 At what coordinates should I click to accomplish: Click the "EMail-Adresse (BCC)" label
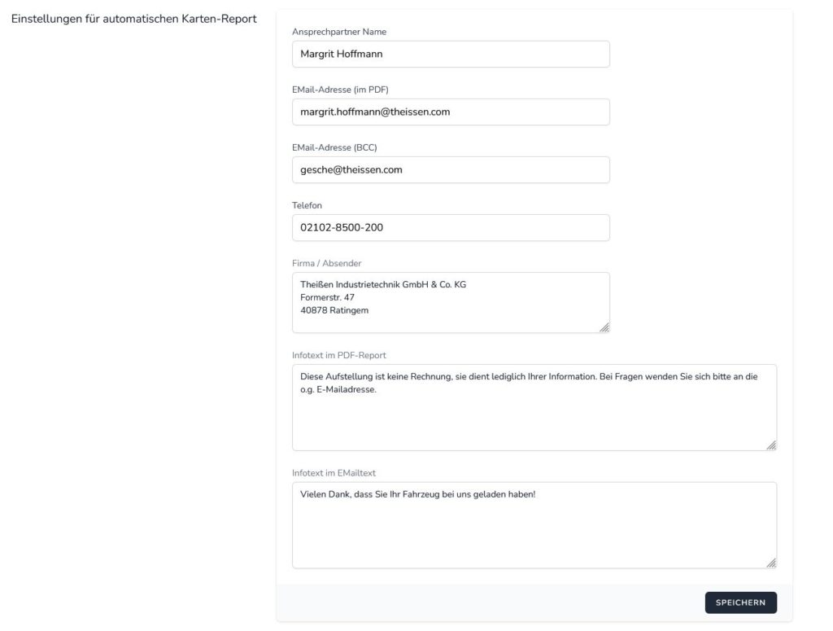(334, 147)
